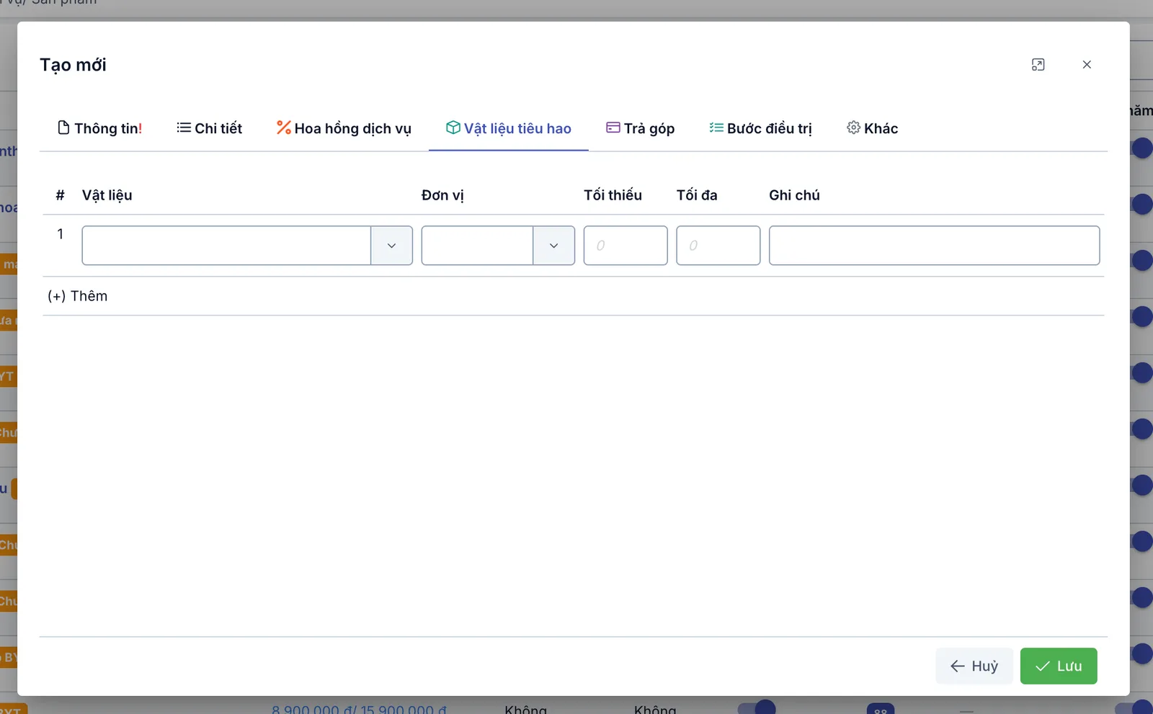Add a row with (+) Thêm
This screenshot has width=1153, height=714.
[x=77, y=296]
